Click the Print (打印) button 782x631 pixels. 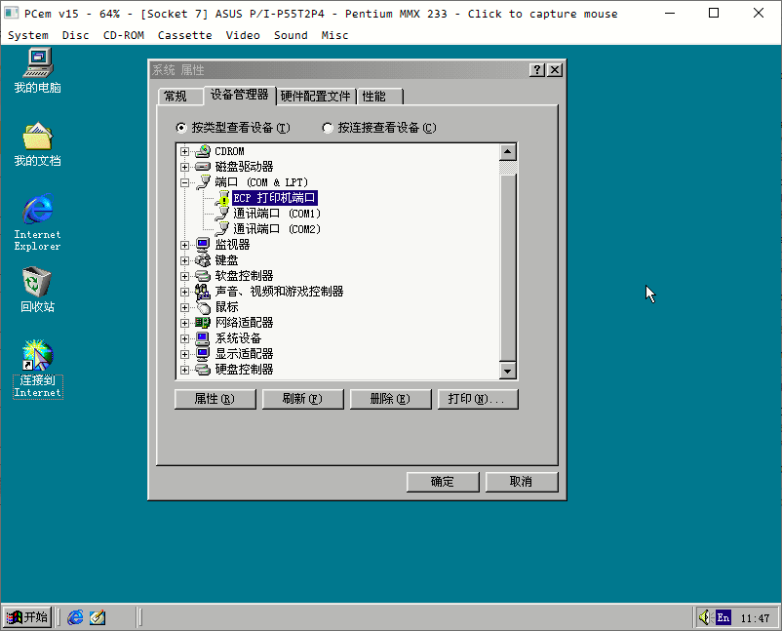point(478,399)
